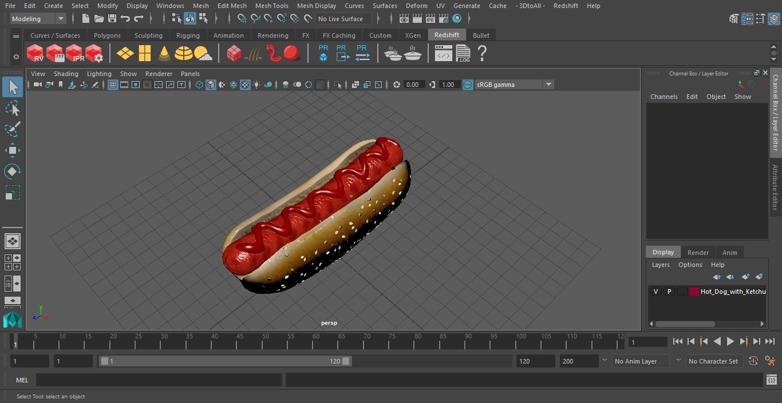Click the red worm-shaped Redshift shelf icon

(274, 54)
